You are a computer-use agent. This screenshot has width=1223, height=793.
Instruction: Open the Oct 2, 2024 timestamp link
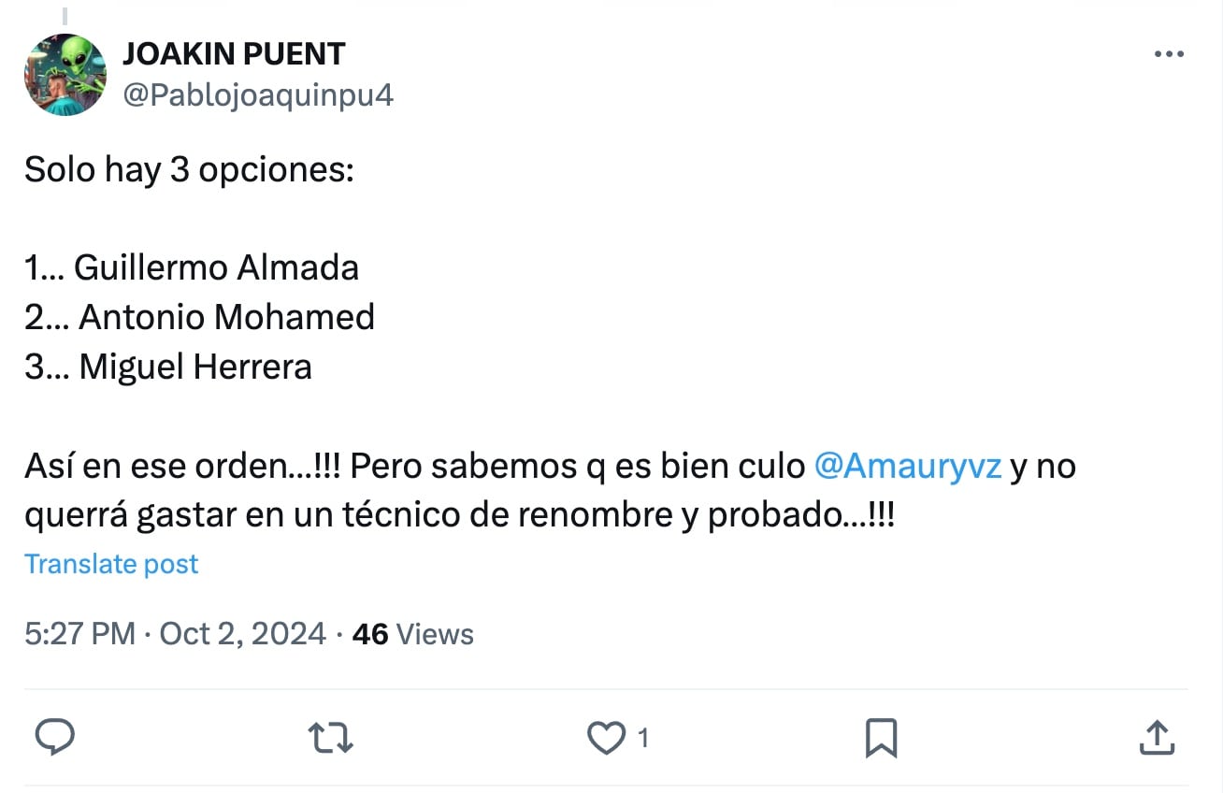click(242, 634)
